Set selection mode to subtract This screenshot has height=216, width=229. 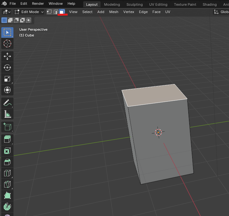(16, 20)
